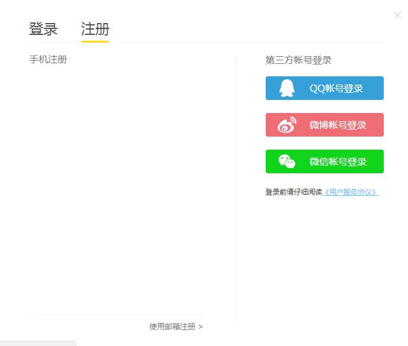Screen dimensions: 408x346
Task: Click the QQ penguin icon
Action: (287, 88)
